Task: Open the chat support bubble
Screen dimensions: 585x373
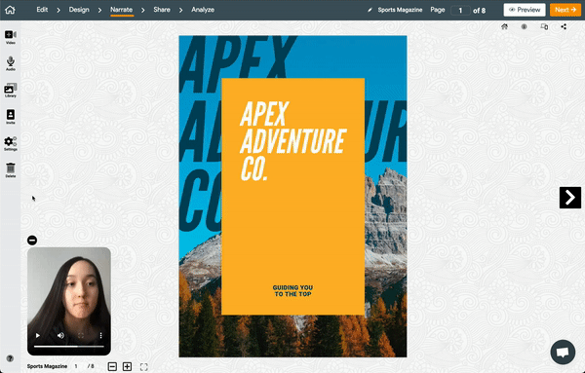Action: pyautogui.click(x=563, y=352)
